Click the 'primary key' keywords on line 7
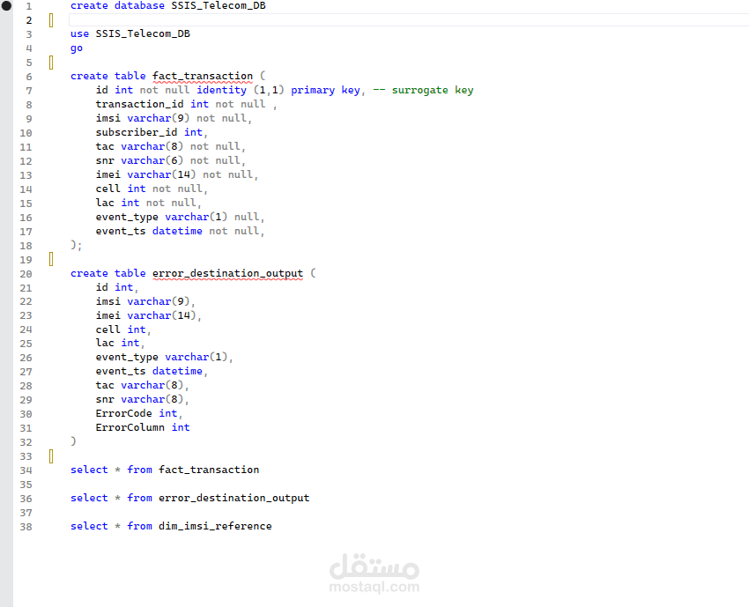749x607 pixels. (x=325, y=90)
